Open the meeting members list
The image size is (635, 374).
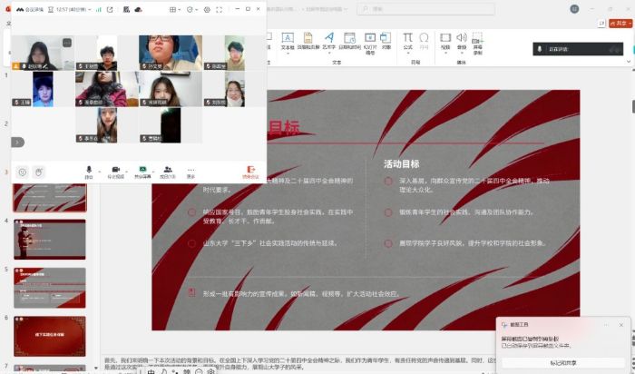click(x=167, y=171)
